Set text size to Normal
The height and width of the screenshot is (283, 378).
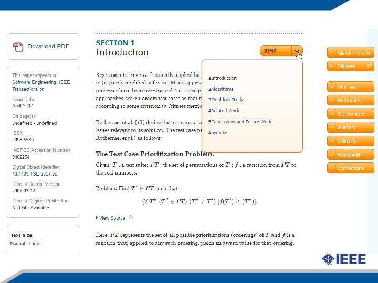click(x=18, y=243)
